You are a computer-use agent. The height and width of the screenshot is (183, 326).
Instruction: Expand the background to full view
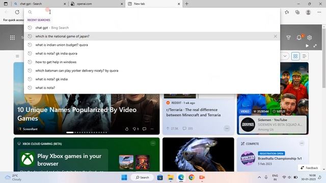[x=315, y=46]
